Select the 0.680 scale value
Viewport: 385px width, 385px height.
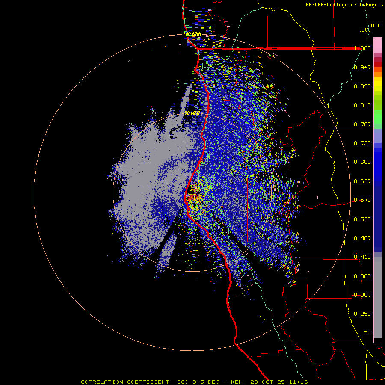pos(362,162)
